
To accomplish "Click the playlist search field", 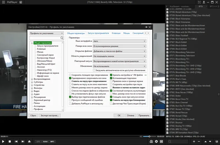I will coord(178,141).
